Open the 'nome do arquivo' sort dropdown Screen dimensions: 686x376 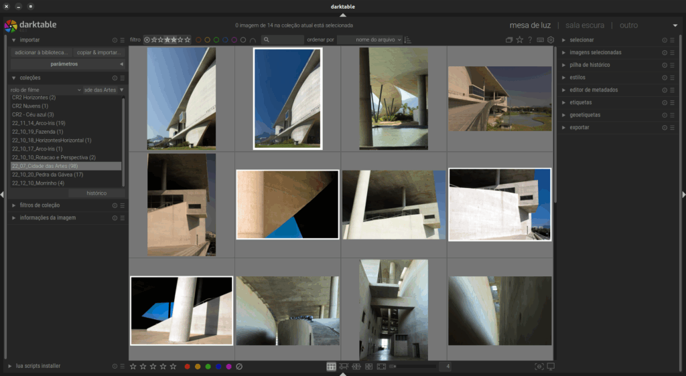pyautogui.click(x=370, y=40)
